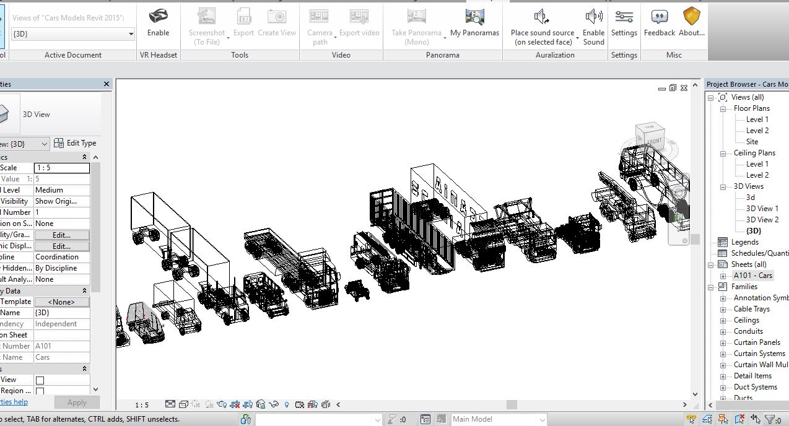Click Enable Sound speaker icon
Screen dimensions: 789x426
[593, 17]
